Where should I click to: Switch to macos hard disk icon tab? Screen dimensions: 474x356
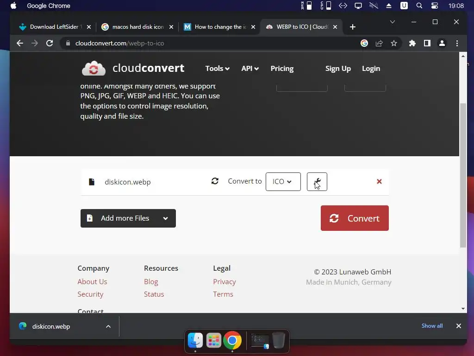tap(138, 27)
